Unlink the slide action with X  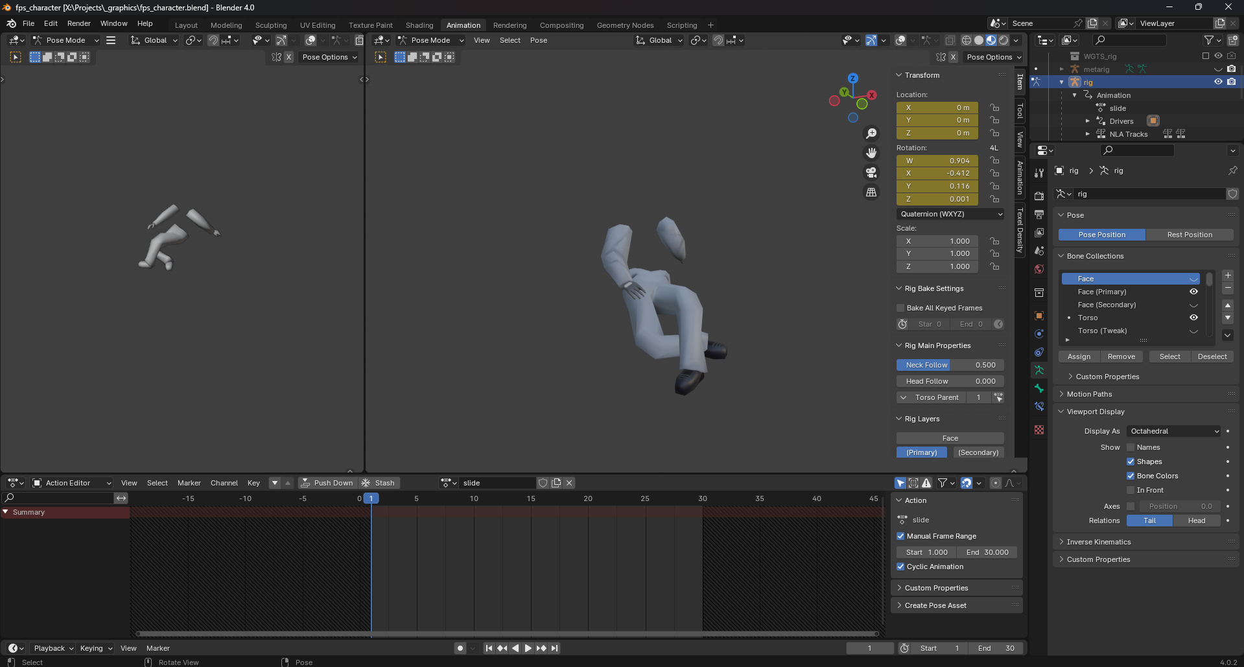pyautogui.click(x=569, y=483)
